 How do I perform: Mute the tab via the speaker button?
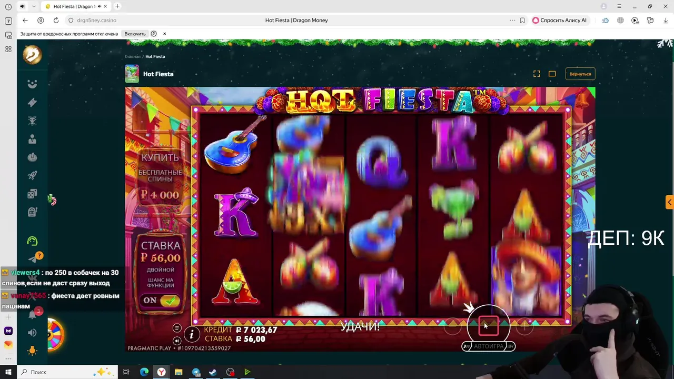click(22, 6)
